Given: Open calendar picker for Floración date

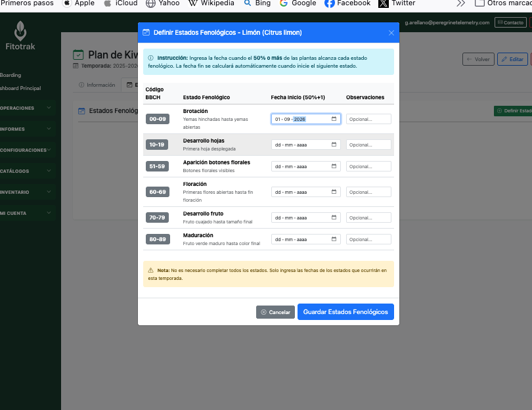Looking at the screenshot, I should coord(334,193).
